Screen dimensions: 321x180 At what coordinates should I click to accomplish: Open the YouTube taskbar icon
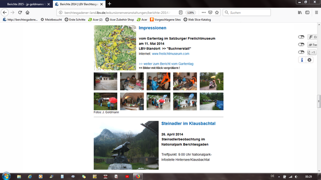(127, 176)
